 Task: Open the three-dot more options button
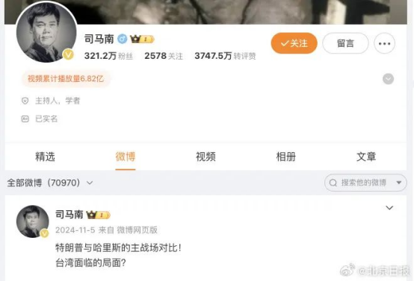pyautogui.click(x=384, y=43)
